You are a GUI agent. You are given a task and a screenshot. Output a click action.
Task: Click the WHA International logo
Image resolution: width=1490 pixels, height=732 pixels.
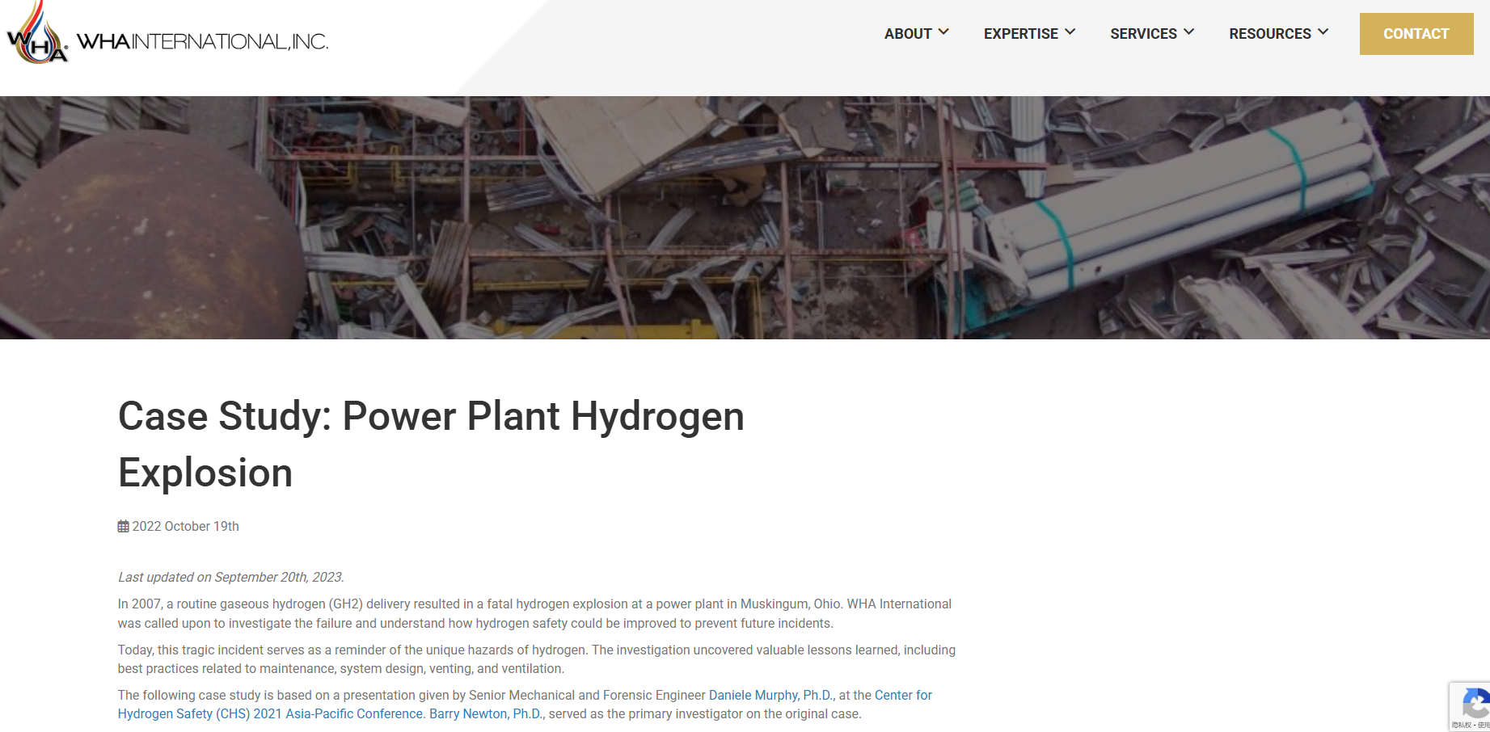(166, 38)
